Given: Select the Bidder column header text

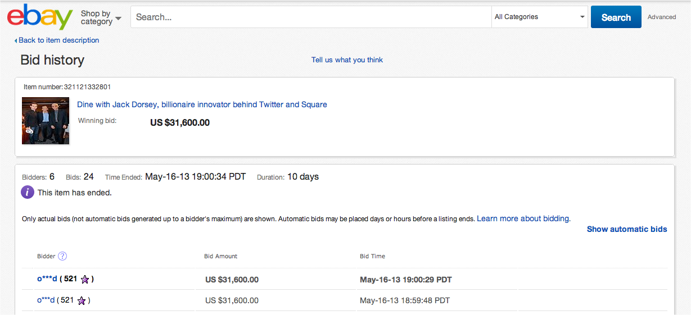Looking at the screenshot, I should (46, 256).
